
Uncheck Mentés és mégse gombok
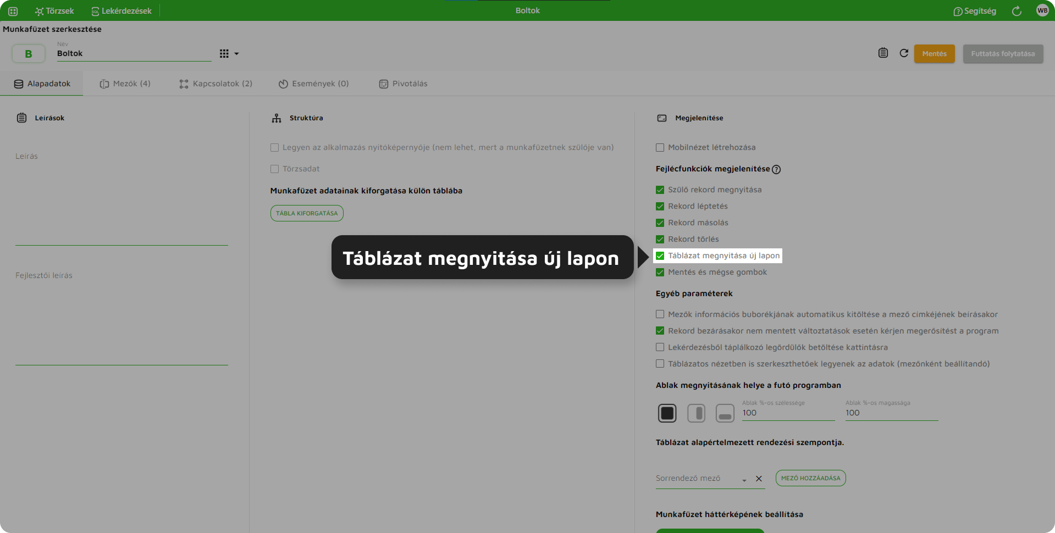click(x=660, y=272)
